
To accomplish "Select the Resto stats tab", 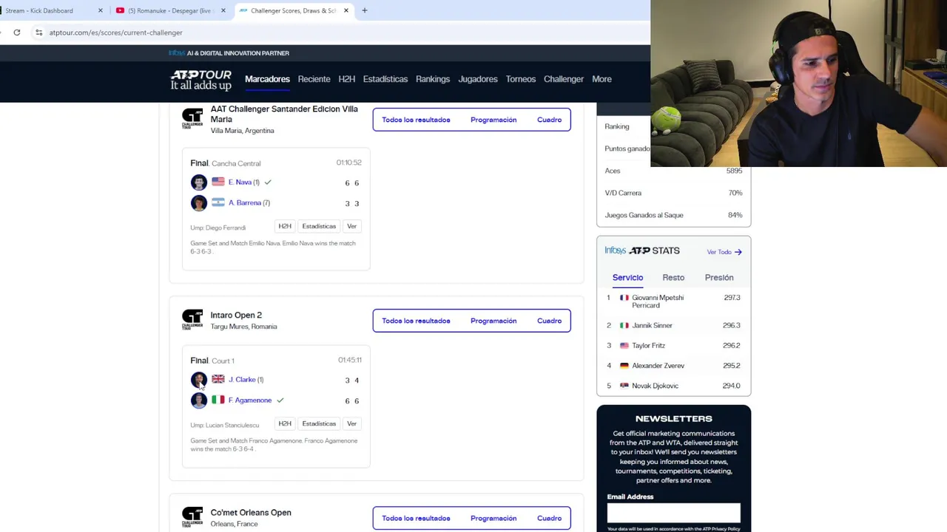I will (673, 278).
